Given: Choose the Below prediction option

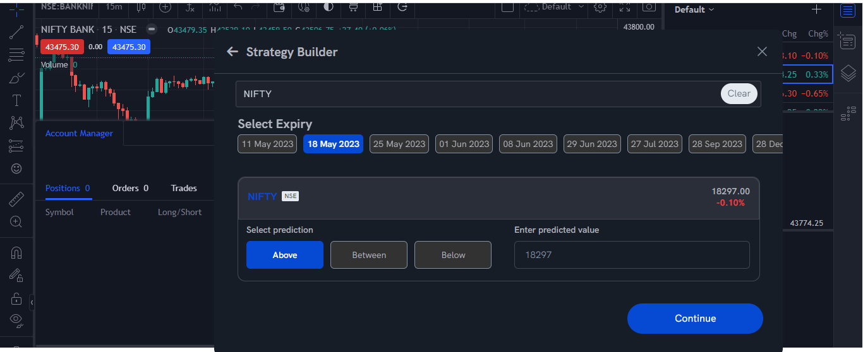Looking at the screenshot, I should tap(453, 255).
